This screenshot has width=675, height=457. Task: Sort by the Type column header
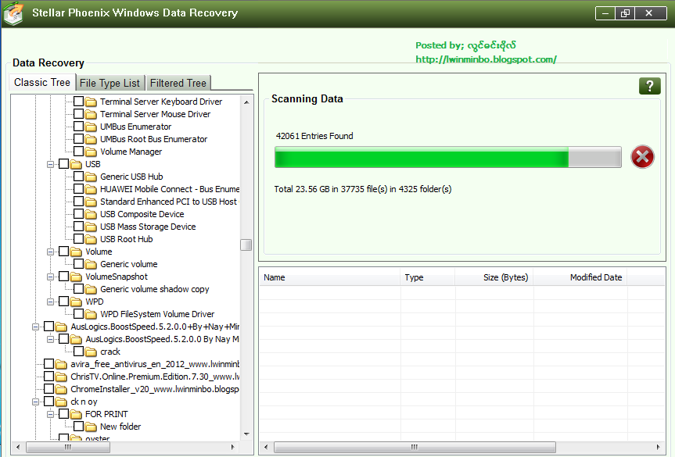pyautogui.click(x=428, y=277)
